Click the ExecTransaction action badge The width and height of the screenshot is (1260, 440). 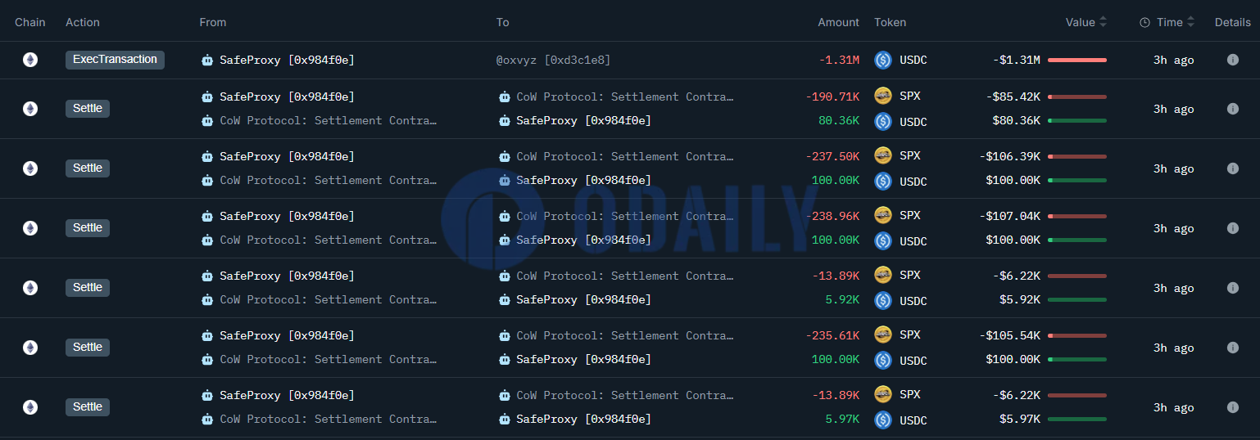[x=115, y=60]
